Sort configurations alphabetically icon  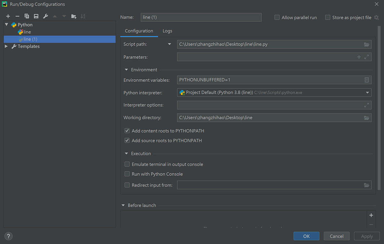click(83, 16)
